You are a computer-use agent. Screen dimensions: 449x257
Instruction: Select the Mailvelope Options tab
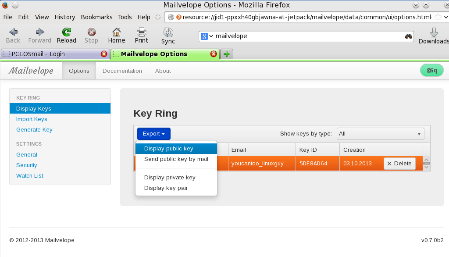pos(165,54)
